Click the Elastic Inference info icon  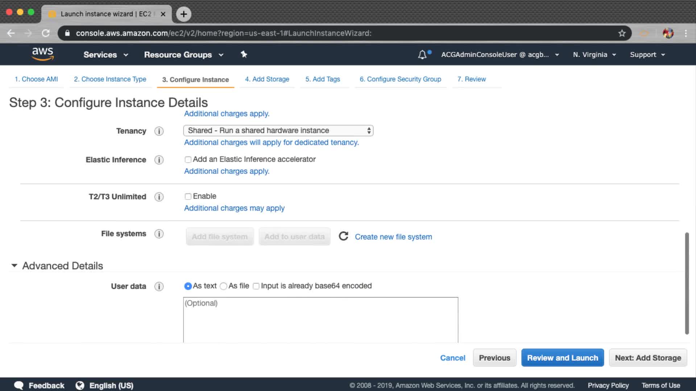159,160
